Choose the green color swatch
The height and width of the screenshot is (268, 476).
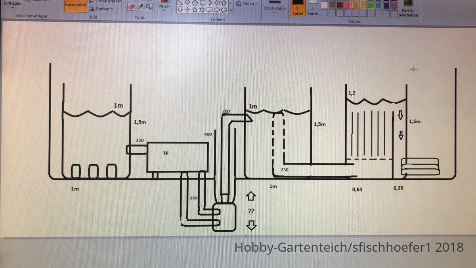[x=371, y=5]
